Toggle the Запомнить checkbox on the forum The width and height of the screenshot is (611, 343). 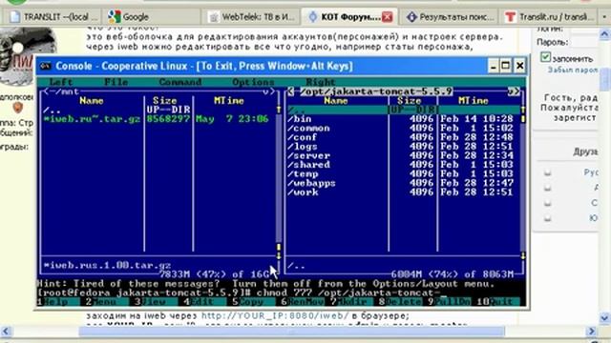click(x=545, y=57)
